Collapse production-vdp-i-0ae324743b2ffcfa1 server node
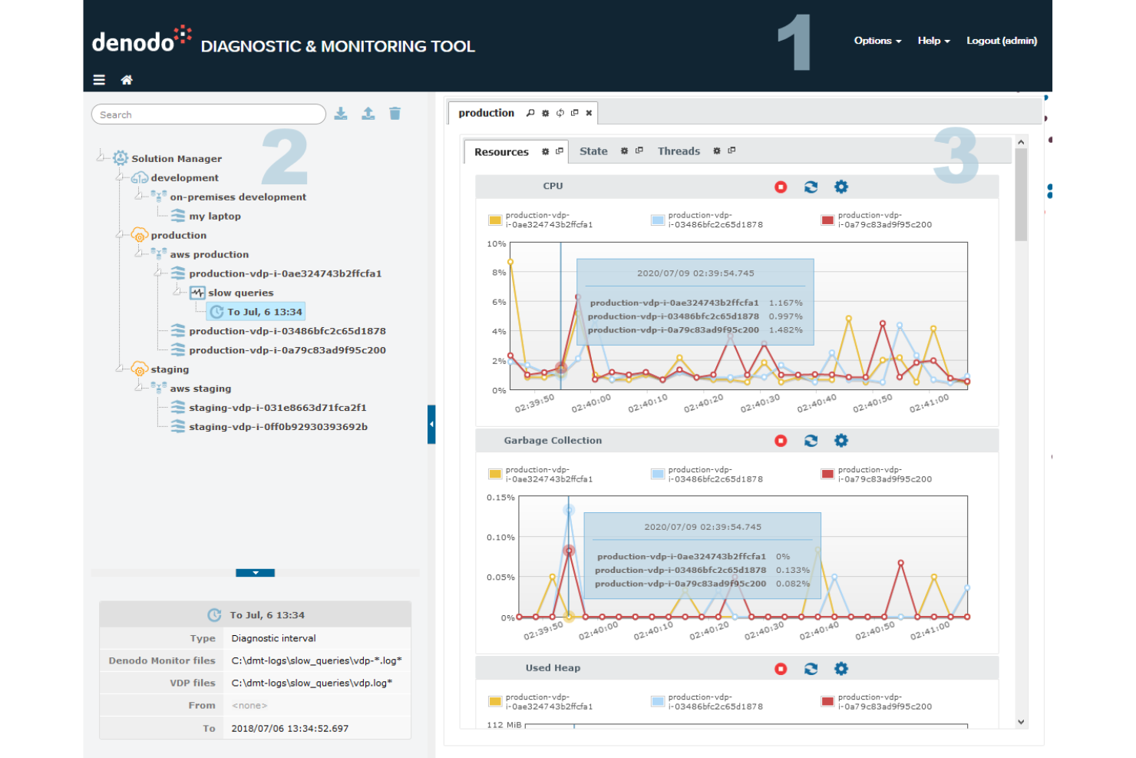The height and width of the screenshot is (758, 1136). pos(159,273)
